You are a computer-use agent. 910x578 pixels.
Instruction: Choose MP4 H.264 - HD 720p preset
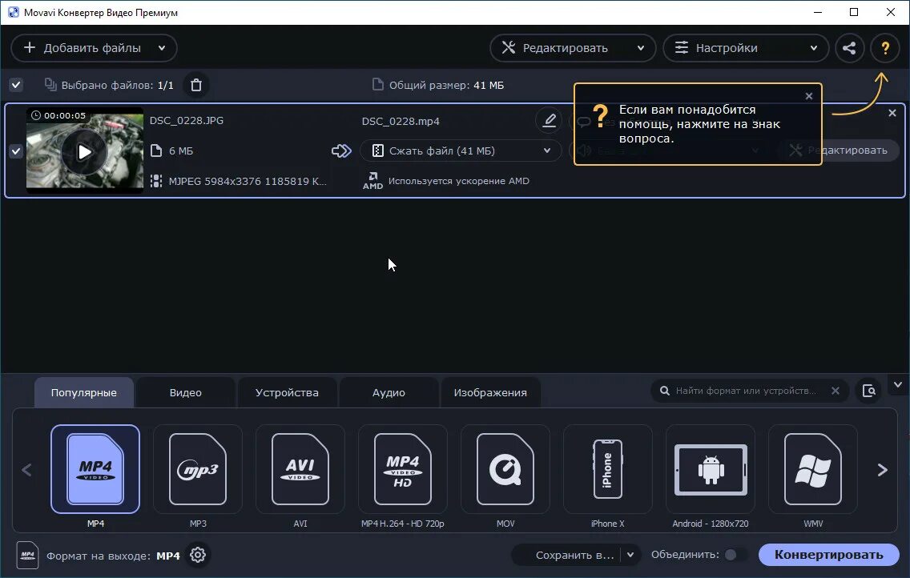403,469
